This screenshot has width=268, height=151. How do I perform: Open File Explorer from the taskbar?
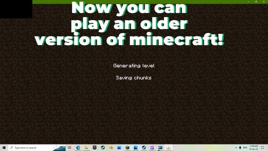(86, 148)
